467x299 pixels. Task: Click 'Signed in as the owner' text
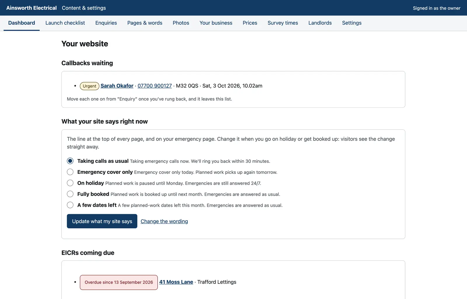coord(437,8)
